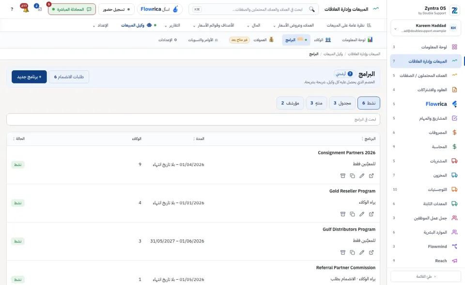465x285 pixels.
Task: Open Flowmind in the sidebar
Action: coord(426,246)
